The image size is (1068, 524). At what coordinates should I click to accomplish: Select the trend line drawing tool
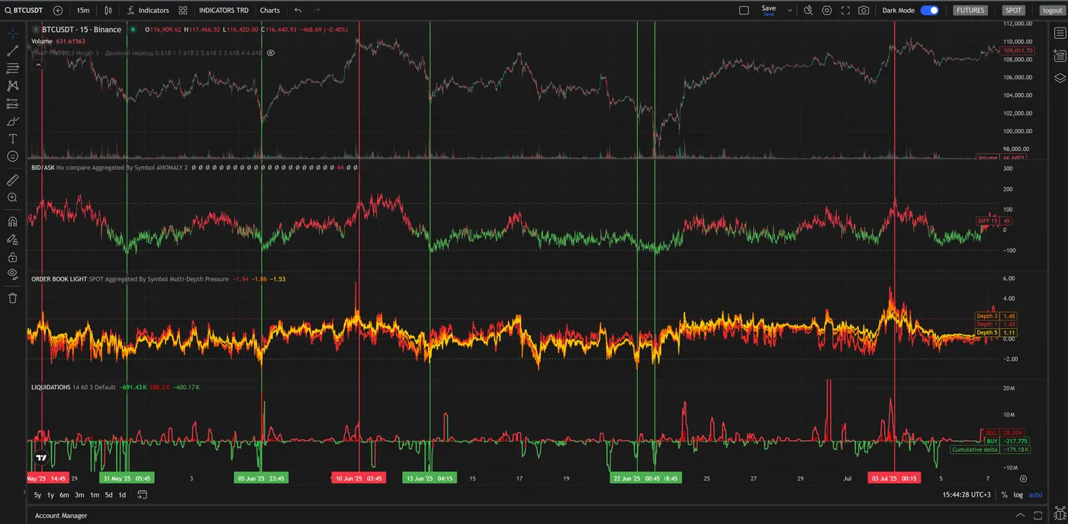(12, 51)
